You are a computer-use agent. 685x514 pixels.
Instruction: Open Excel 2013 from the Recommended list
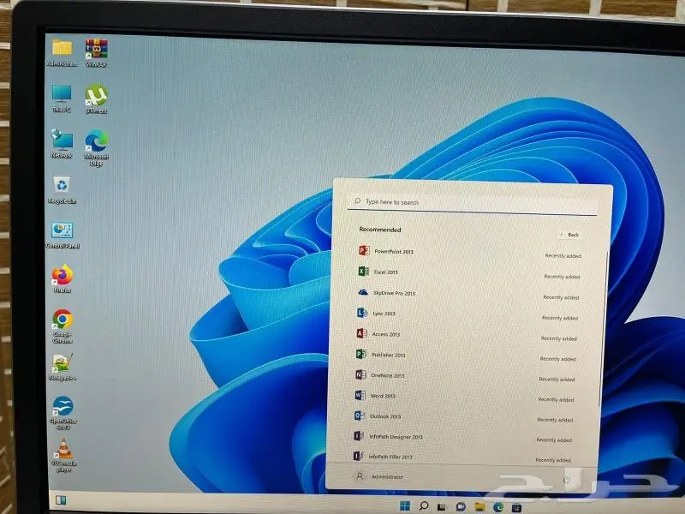coord(468,273)
